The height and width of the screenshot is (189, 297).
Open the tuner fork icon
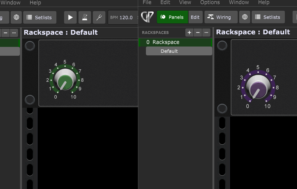(x=99, y=17)
